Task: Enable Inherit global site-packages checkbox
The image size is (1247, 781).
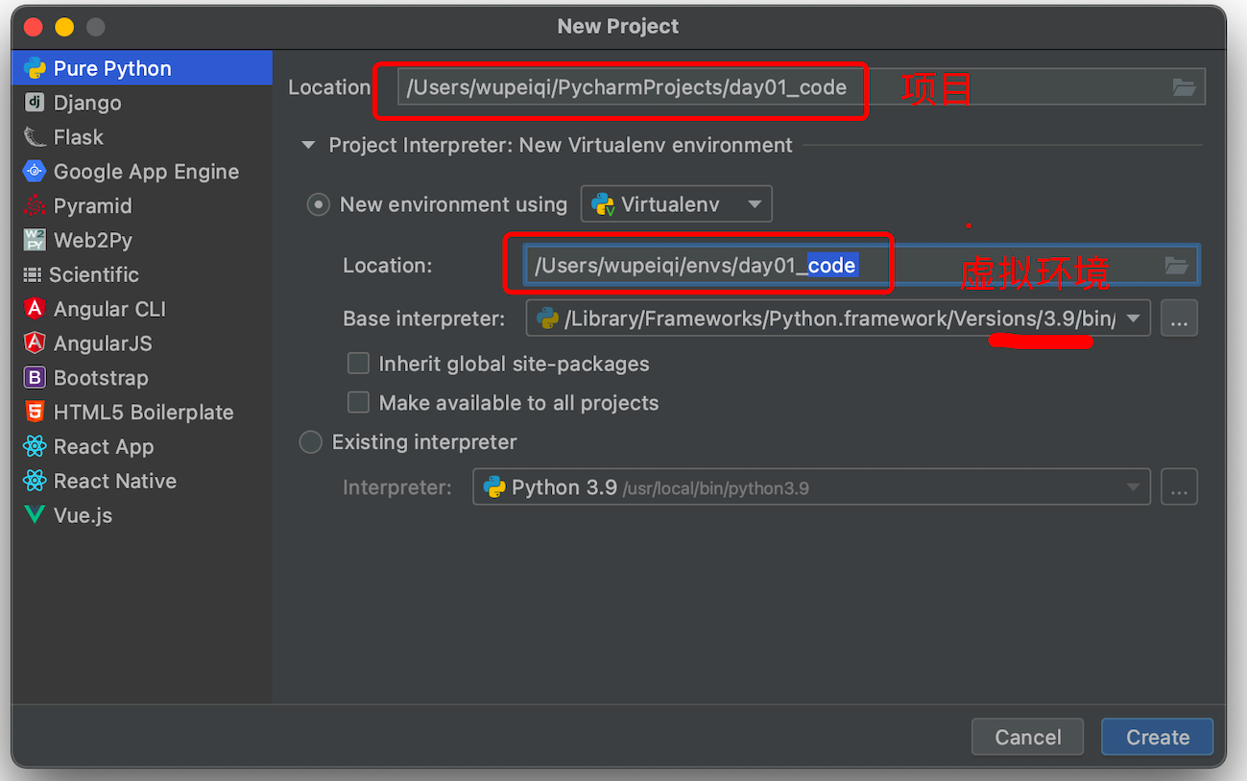Action: (x=358, y=364)
